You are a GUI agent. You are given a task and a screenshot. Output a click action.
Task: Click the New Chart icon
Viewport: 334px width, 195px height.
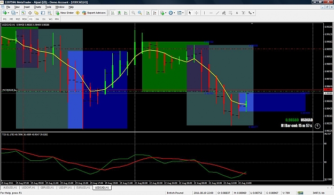[x=4, y=13]
